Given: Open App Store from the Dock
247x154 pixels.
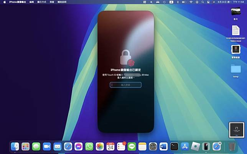Looking at the screenshot, I should click(185, 146).
